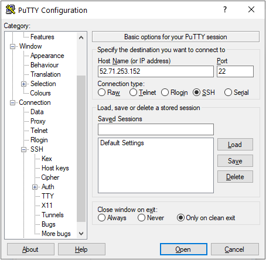
Task: Collapse the Window tree node
Action: [x=12, y=46]
